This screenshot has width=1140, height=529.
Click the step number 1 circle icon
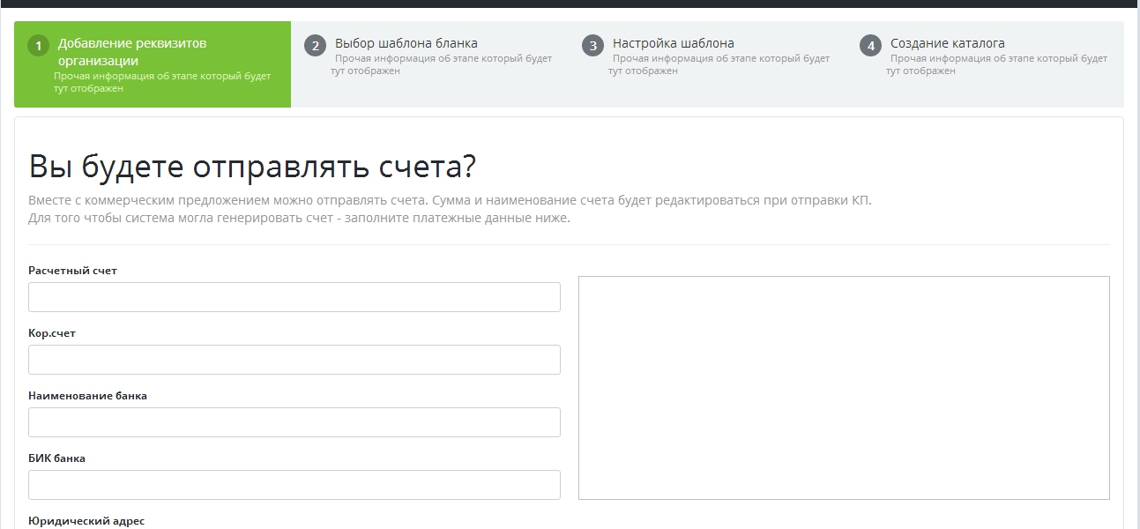pyautogui.click(x=38, y=46)
